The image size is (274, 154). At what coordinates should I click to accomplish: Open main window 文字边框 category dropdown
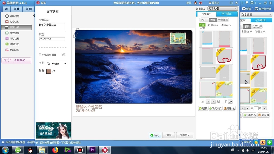pos(256,15)
